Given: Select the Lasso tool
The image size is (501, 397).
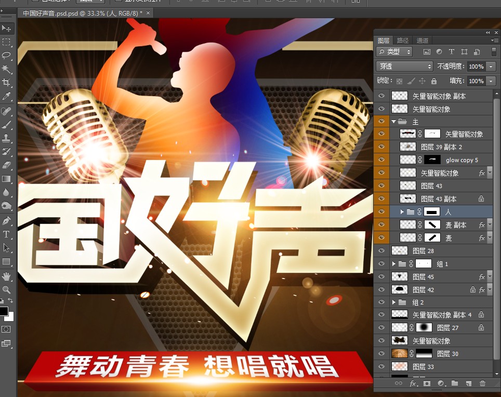Looking at the screenshot, I should pyautogui.click(x=6, y=55).
